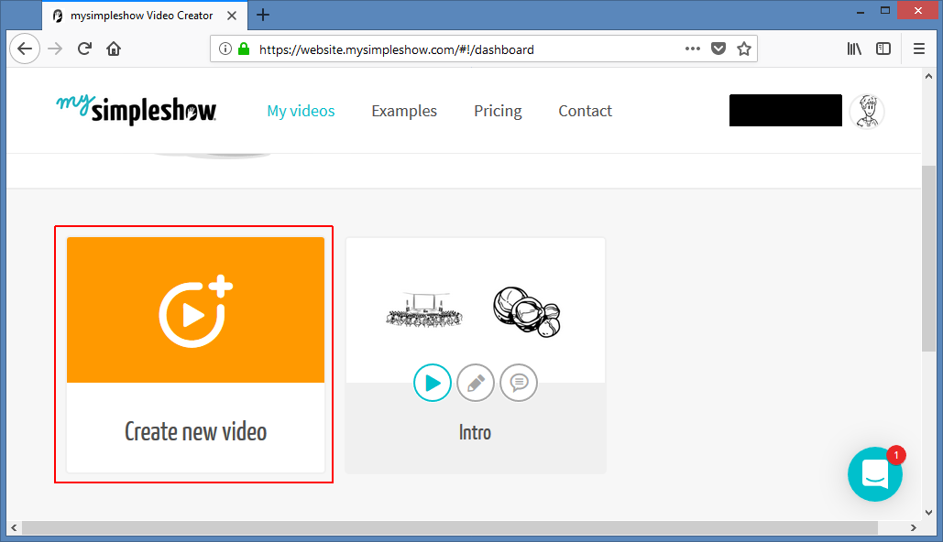Bookmark this page with the star
Image resolution: width=943 pixels, height=542 pixels.
pyautogui.click(x=744, y=49)
